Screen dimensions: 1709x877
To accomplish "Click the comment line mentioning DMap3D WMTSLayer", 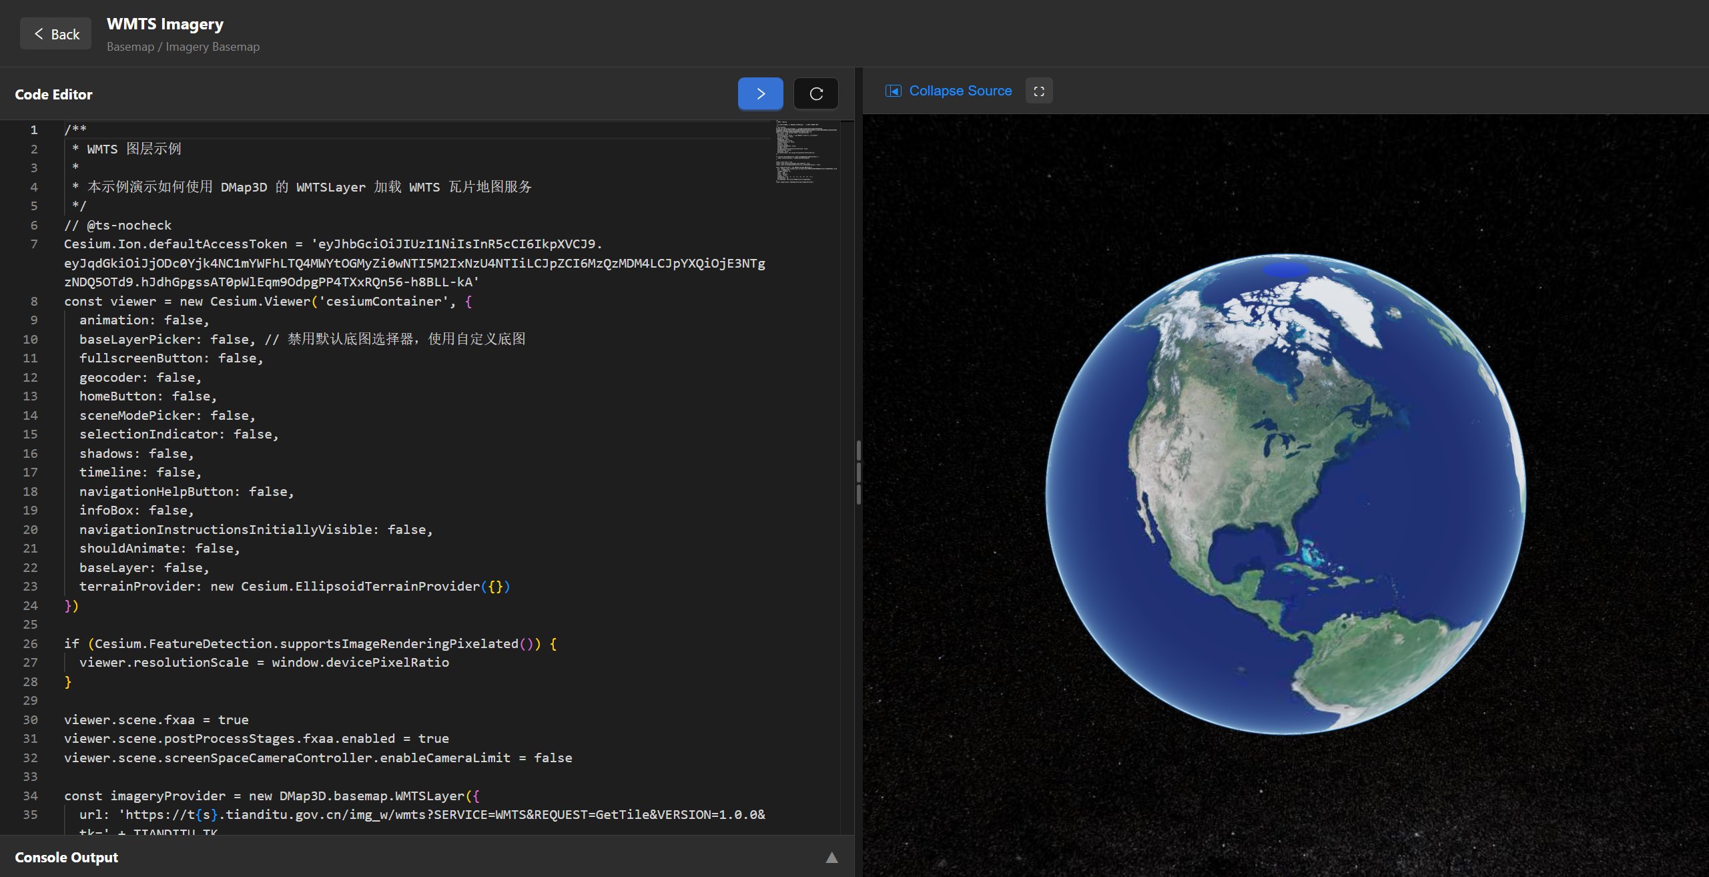I will click(x=302, y=187).
